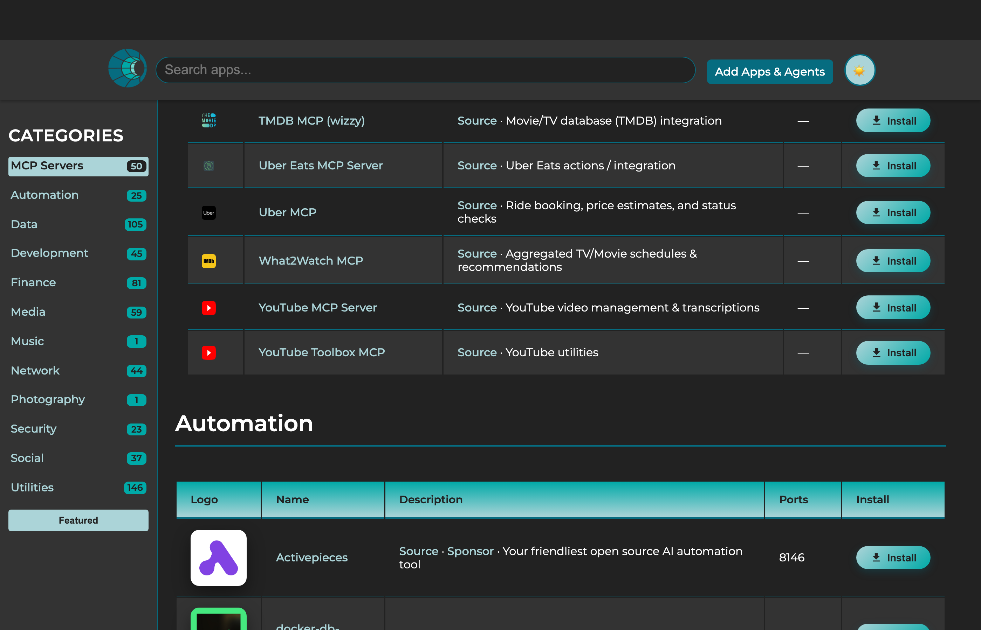981x630 pixels.
Task: Select Data category
Action: (x=78, y=224)
